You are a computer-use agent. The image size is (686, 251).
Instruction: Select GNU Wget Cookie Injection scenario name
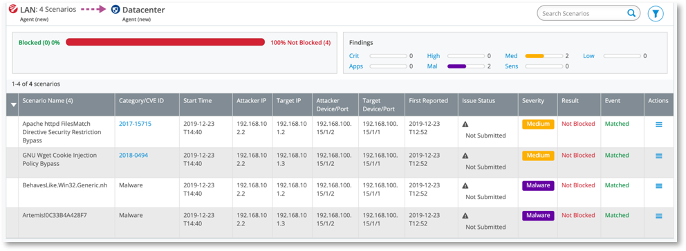pyautogui.click(x=59, y=160)
